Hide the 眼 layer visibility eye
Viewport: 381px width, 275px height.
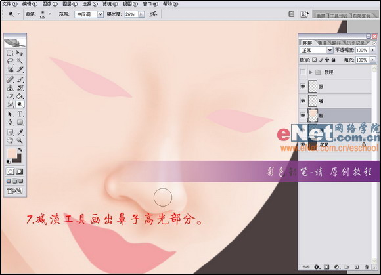[303, 87]
